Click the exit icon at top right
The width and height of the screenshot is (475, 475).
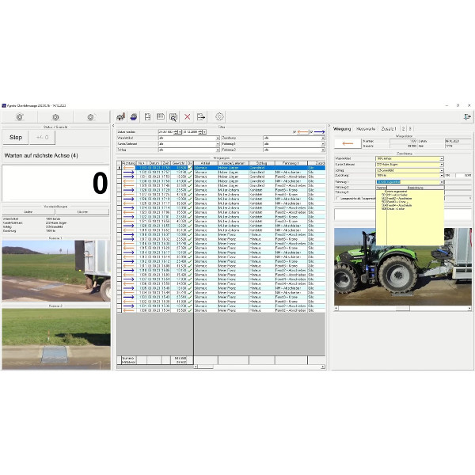[467, 116]
